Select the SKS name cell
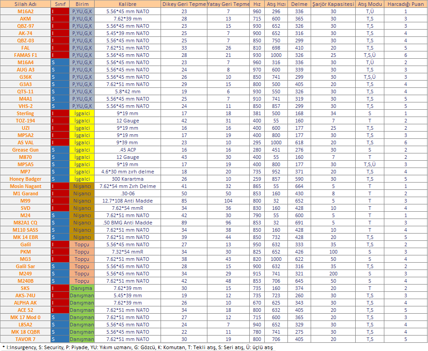Image resolution: width=428 pixels, height=351 pixels. [25, 288]
